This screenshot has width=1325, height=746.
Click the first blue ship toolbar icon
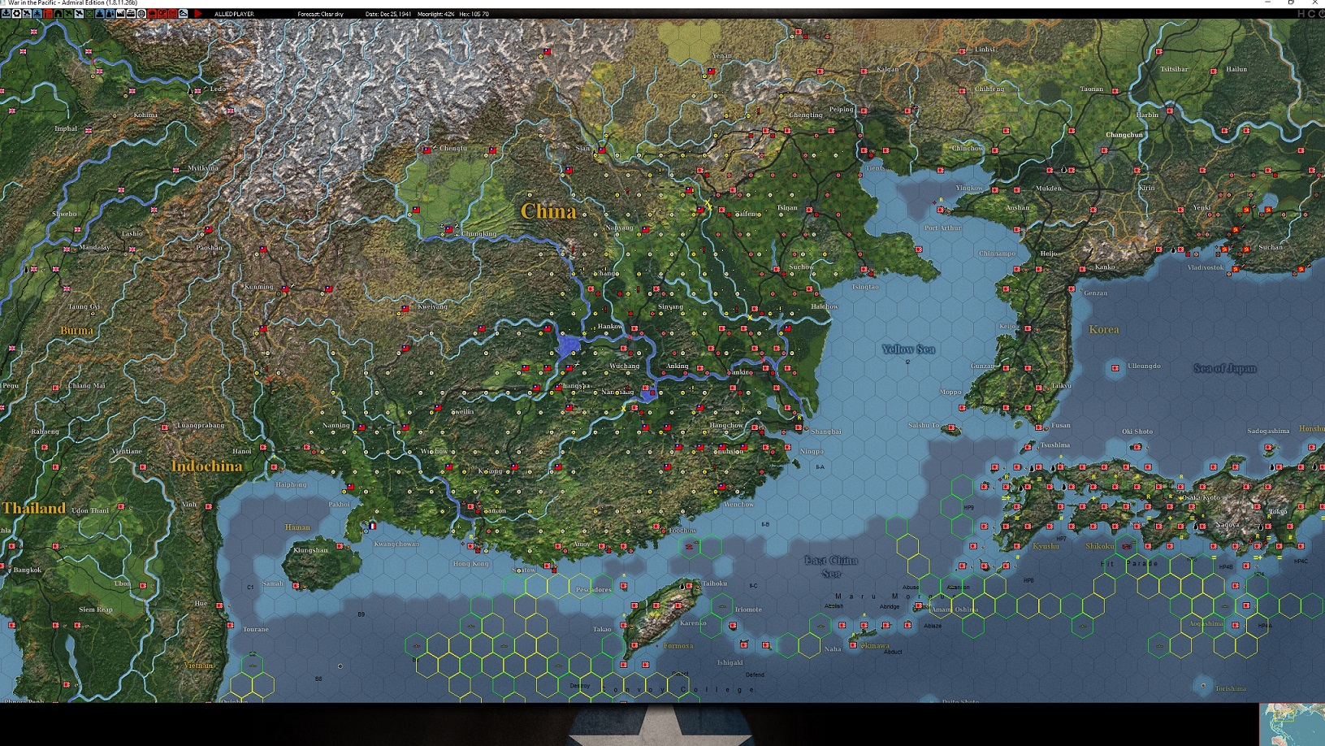[37, 14]
